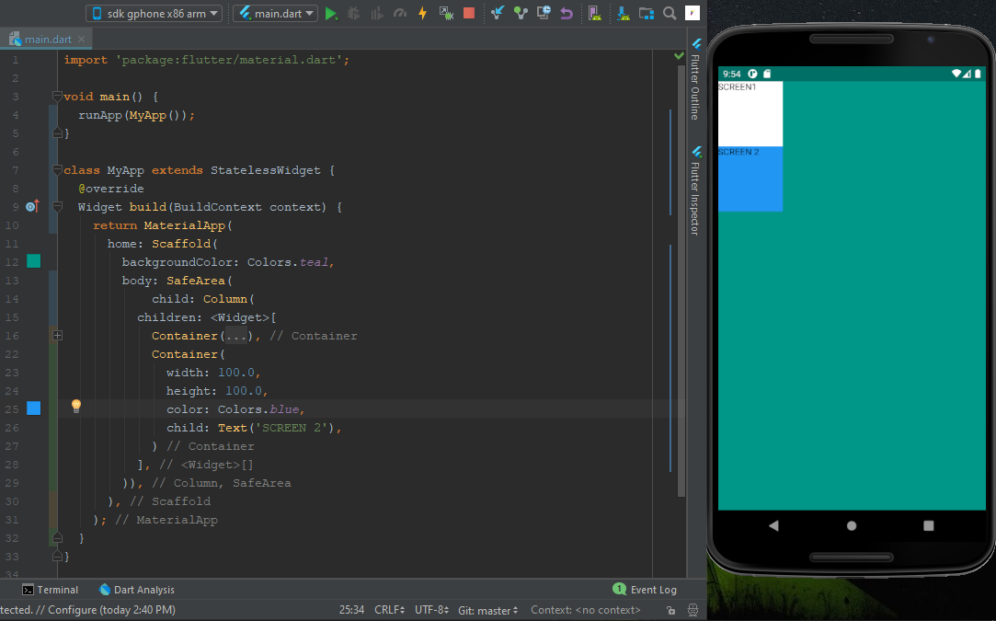996x621 pixels.
Task: Open the main.dart run configuration dropdown
Action: 274,13
